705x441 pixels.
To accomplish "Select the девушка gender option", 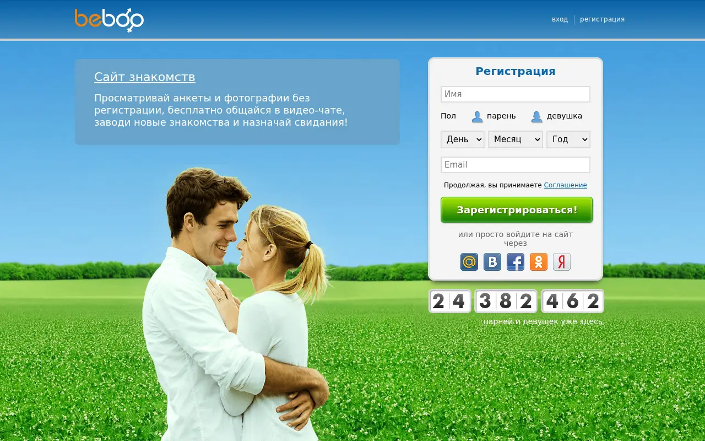I will pyautogui.click(x=556, y=116).
